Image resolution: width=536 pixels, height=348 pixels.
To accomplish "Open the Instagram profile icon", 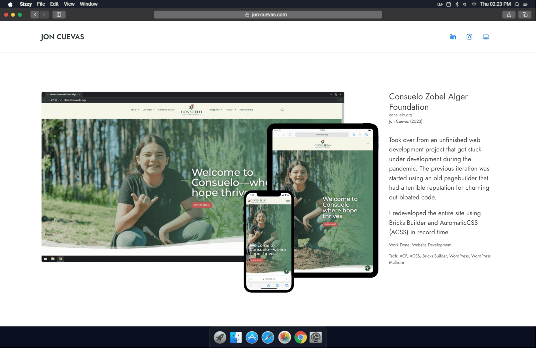I will (x=469, y=37).
